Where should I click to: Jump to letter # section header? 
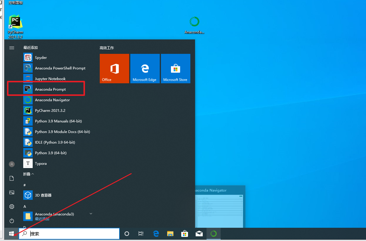25,185
